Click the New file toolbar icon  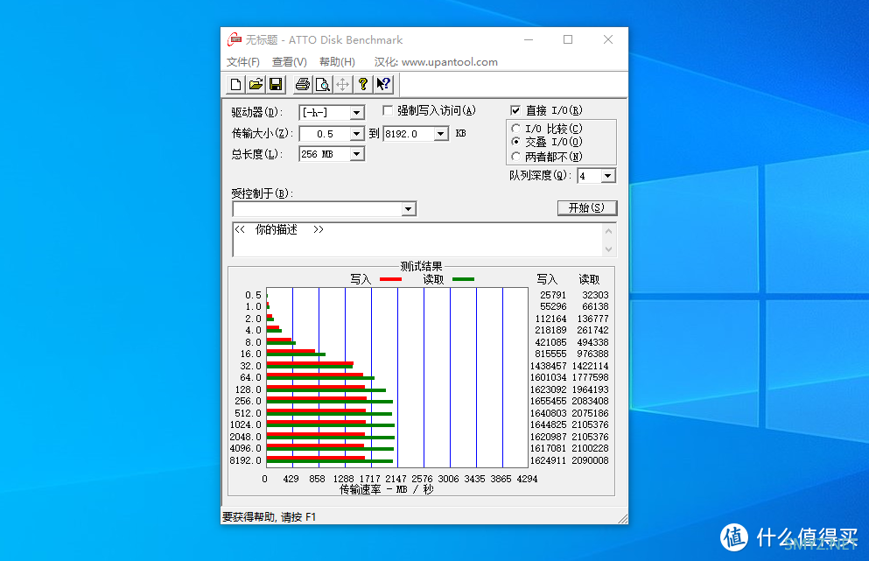(235, 84)
